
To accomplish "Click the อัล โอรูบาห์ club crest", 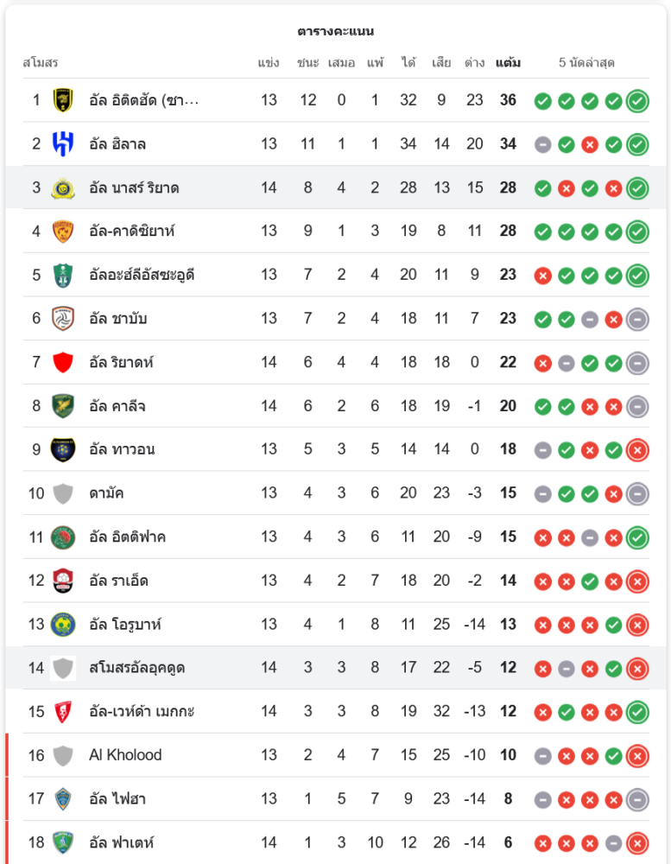I will [x=63, y=624].
